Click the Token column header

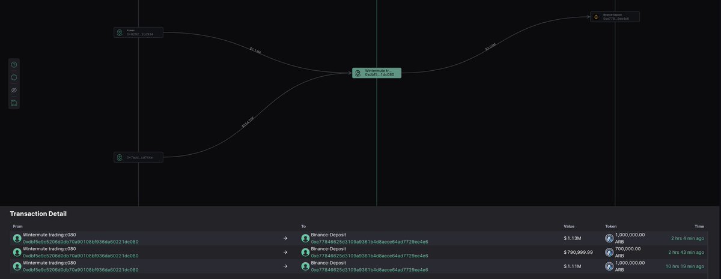point(610,226)
